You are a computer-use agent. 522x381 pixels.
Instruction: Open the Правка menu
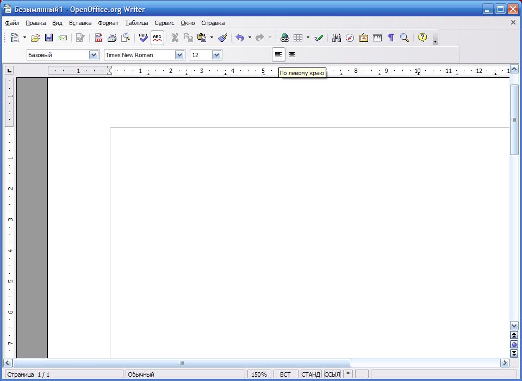[36, 23]
